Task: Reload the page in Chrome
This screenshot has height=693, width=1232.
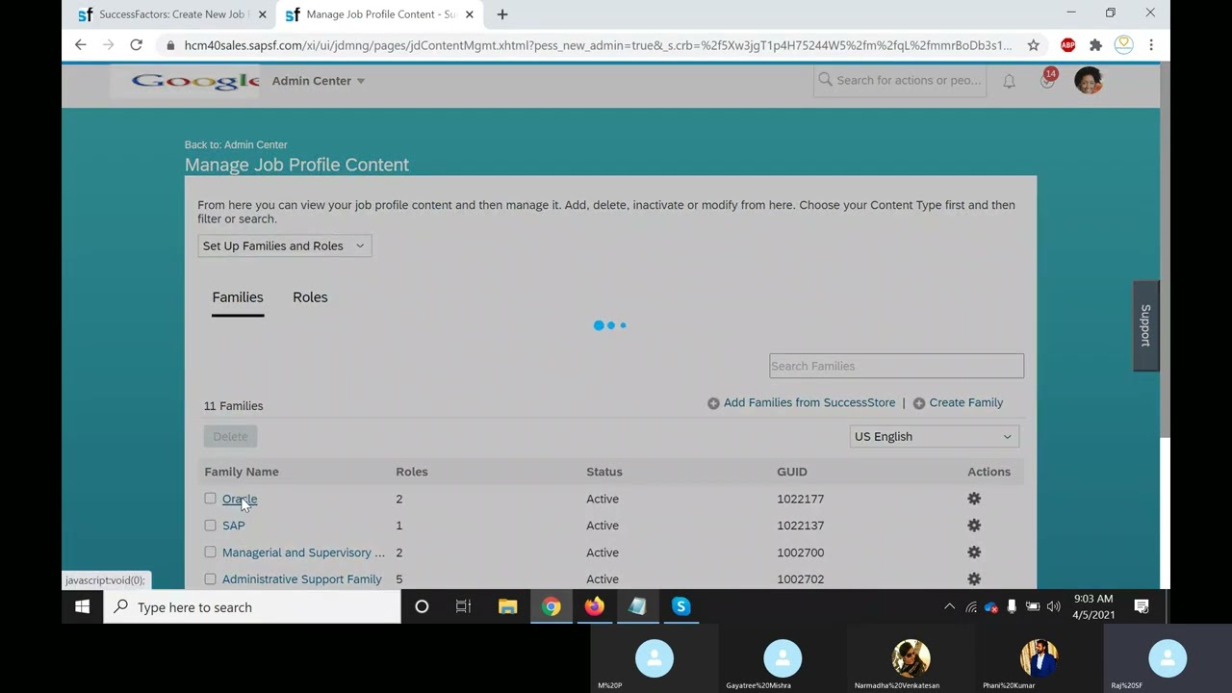Action: coord(137,45)
